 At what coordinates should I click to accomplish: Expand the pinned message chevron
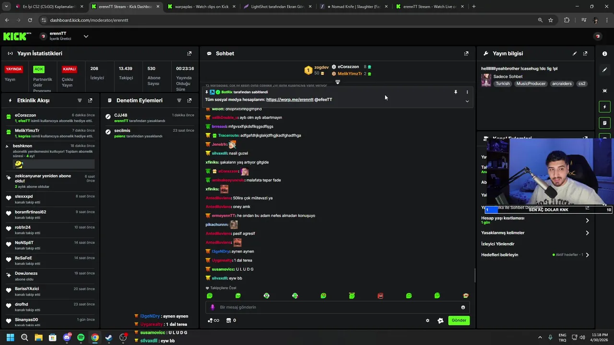[467, 101]
